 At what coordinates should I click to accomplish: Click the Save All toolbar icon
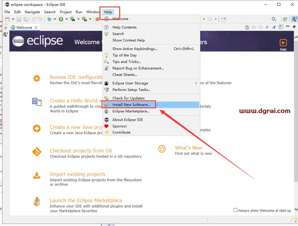click(x=26, y=19)
